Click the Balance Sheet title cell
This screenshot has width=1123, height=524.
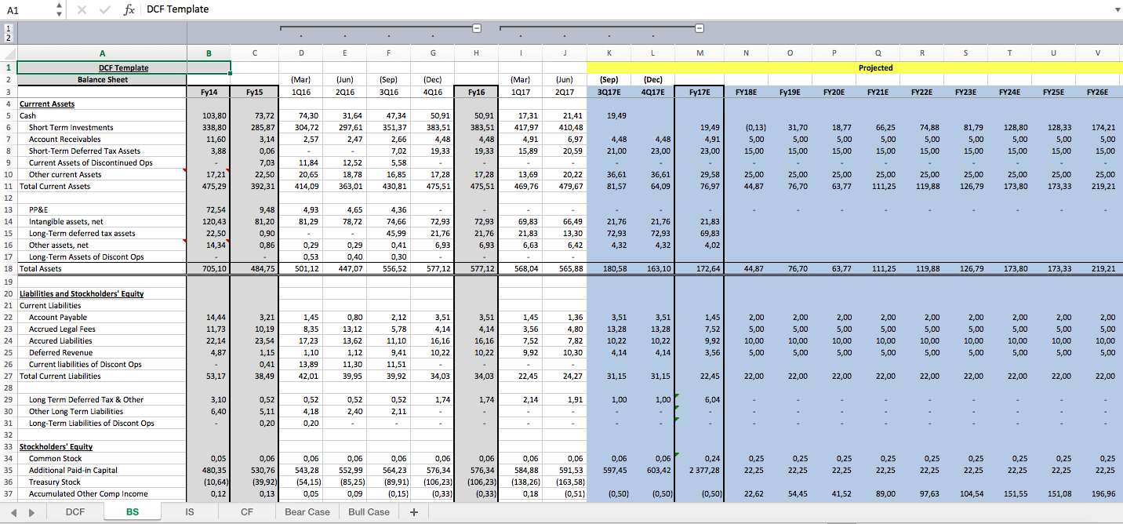(102, 79)
